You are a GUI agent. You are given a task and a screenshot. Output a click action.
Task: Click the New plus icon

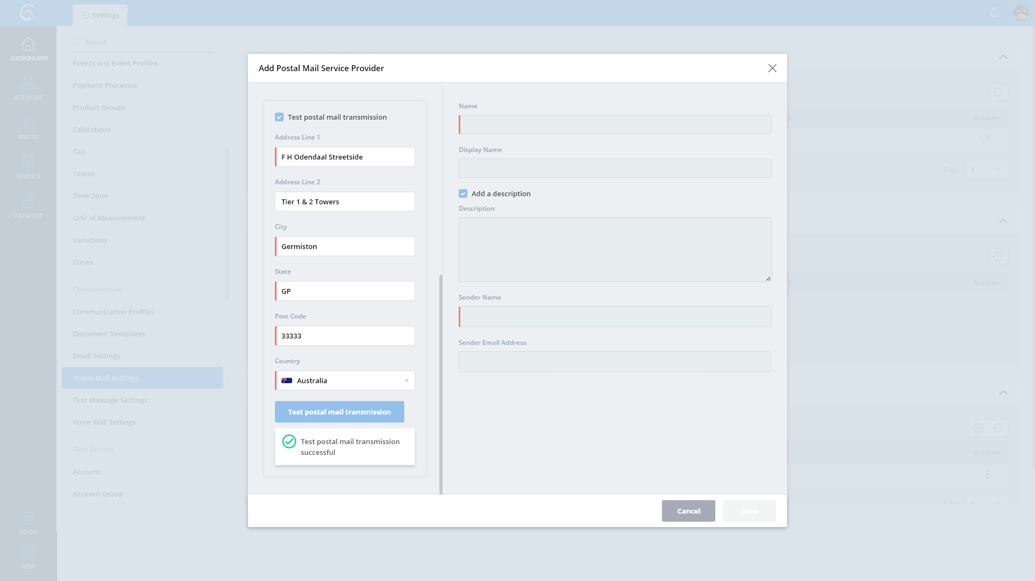[x=29, y=552]
